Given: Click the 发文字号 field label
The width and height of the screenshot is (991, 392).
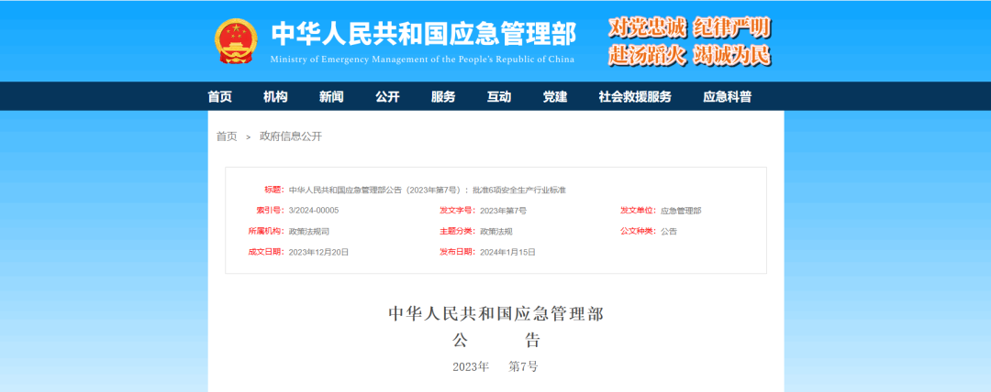Looking at the screenshot, I should point(459,211).
